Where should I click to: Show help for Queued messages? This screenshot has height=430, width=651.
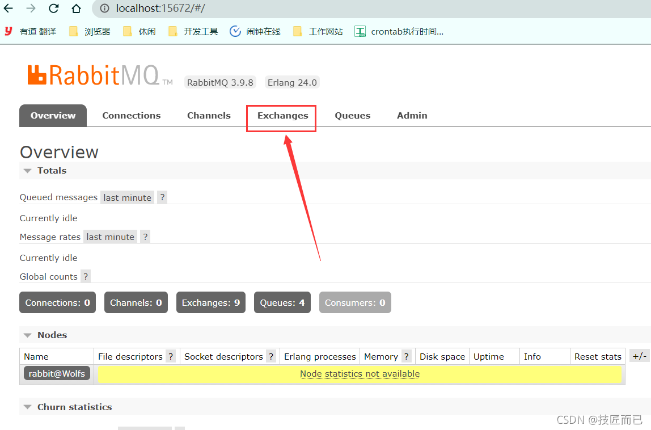[162, 197]
